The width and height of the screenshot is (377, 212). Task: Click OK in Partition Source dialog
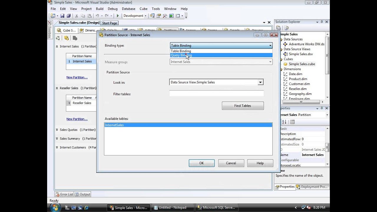click(201, 163)
